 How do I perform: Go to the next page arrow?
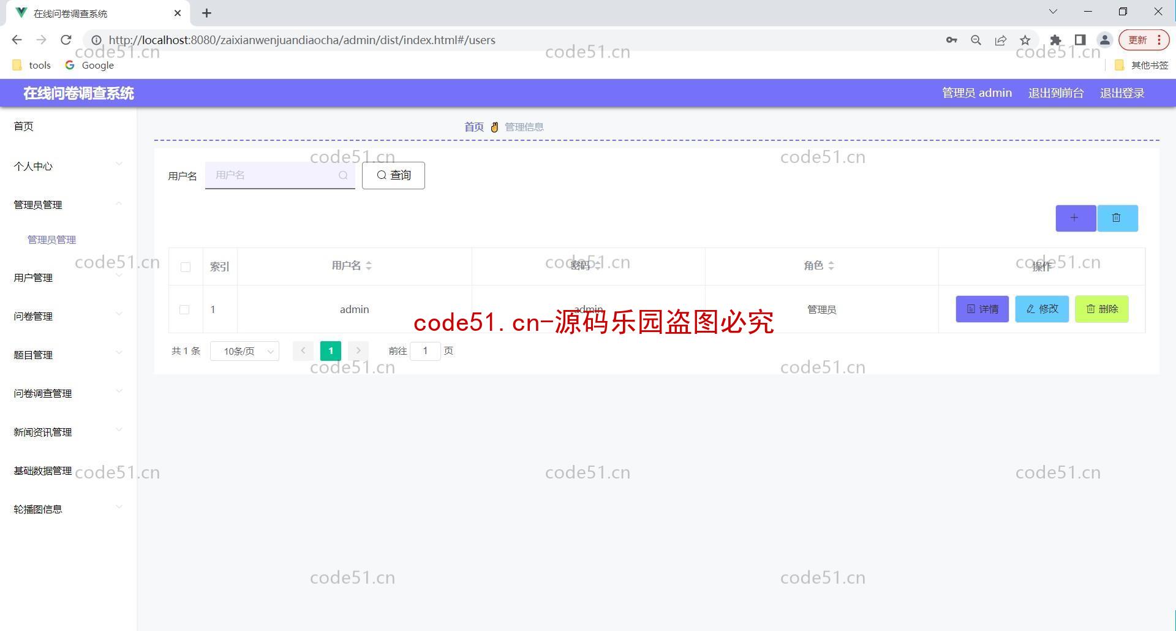358,351
